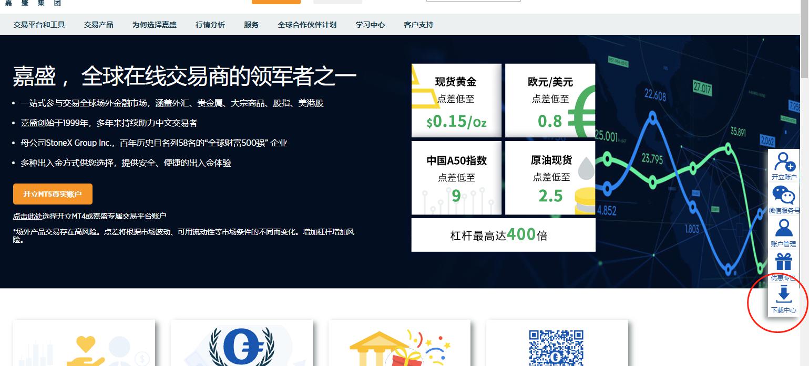Click the 开立MT5真实账户 orange button
This screenshot has height=366, width=809.
tap(52, 193)
